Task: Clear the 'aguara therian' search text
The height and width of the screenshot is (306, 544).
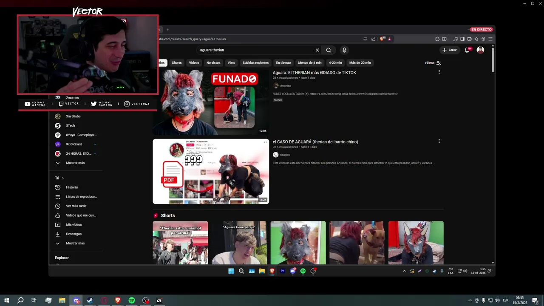Action: [317, 50]
